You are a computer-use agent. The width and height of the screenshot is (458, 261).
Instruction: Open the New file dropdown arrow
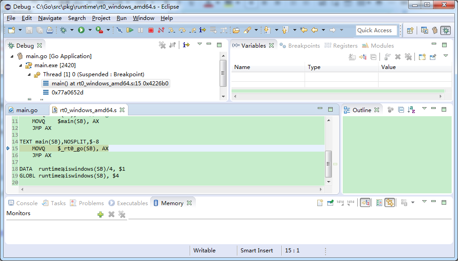[20, 30]
